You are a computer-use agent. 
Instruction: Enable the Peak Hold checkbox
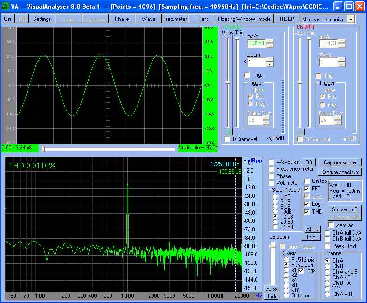pyautogui.click(x=327, y=246)
